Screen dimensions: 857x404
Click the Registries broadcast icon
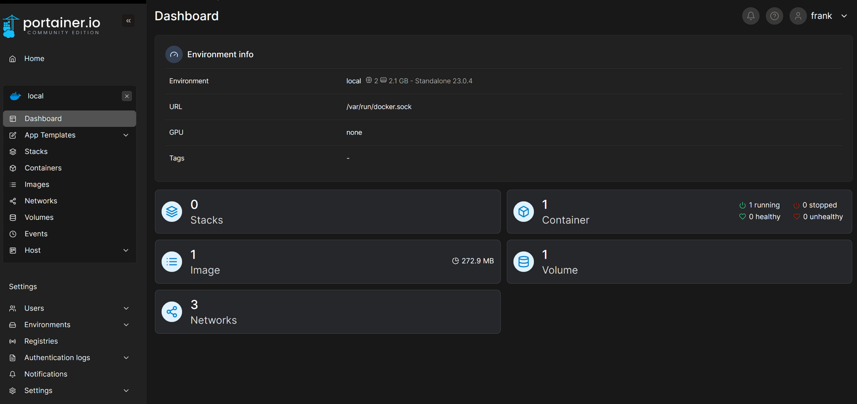tap(13, 341)
